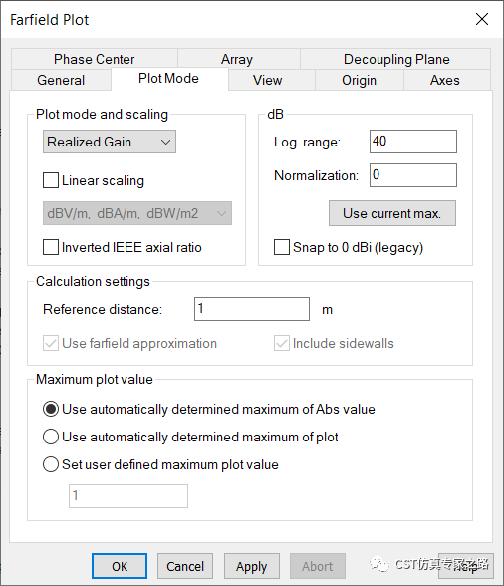Select automatically determined maximum of plot

tap(51, 437)
